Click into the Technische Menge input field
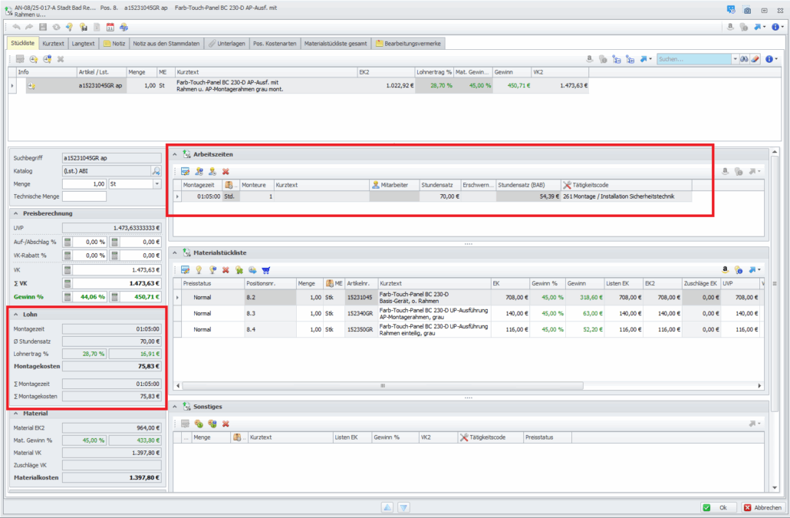Viewport: 790px width, 518px height. coord(84,196)
